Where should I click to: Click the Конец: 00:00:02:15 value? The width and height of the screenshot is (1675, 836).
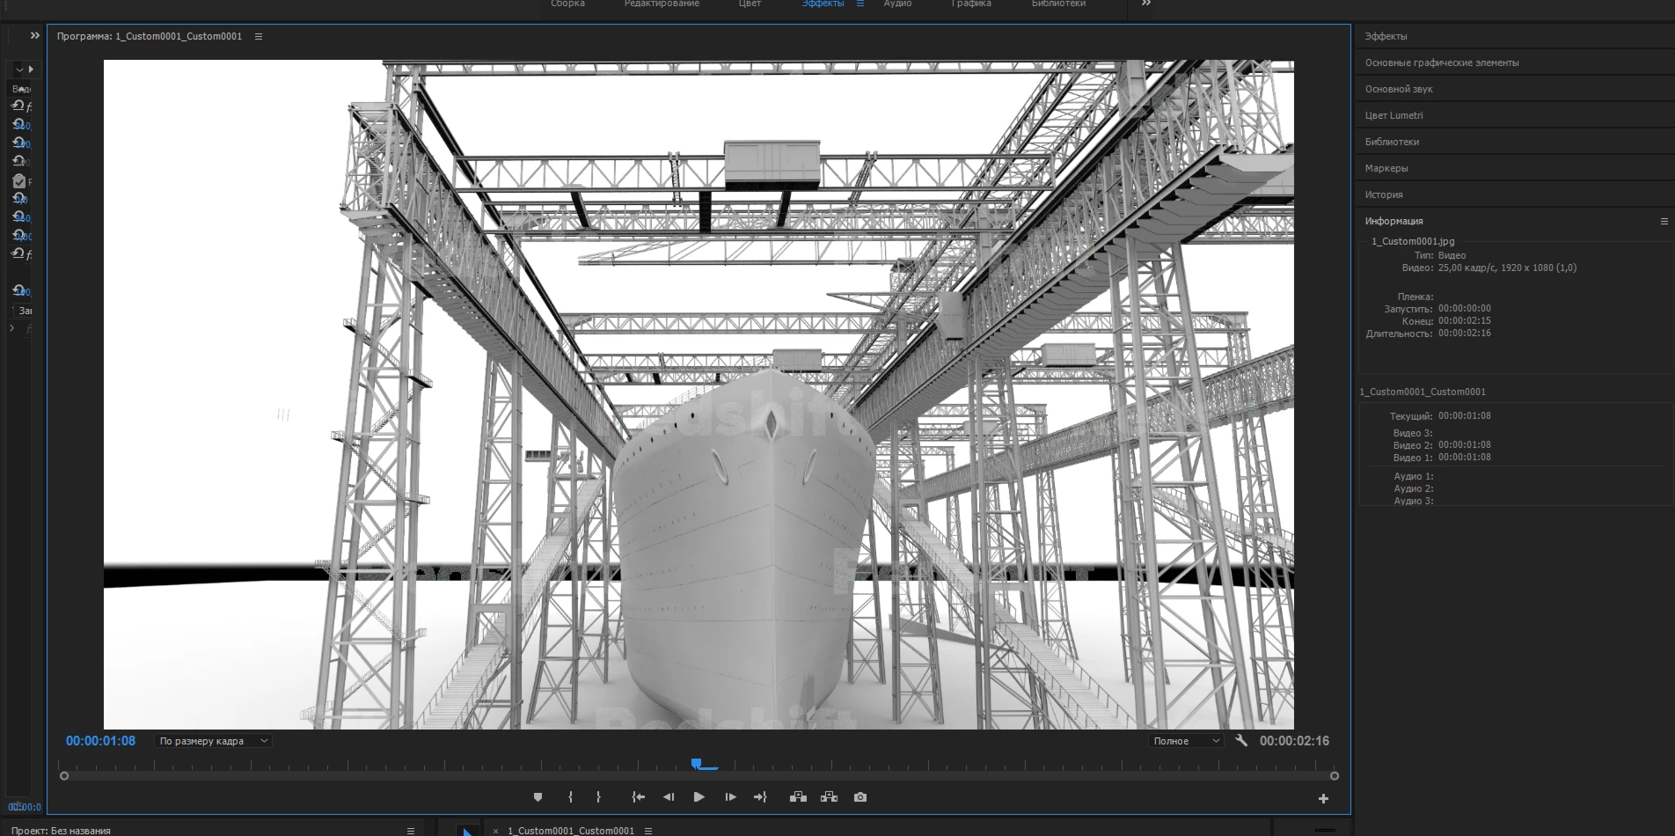tap(1464, 321)
